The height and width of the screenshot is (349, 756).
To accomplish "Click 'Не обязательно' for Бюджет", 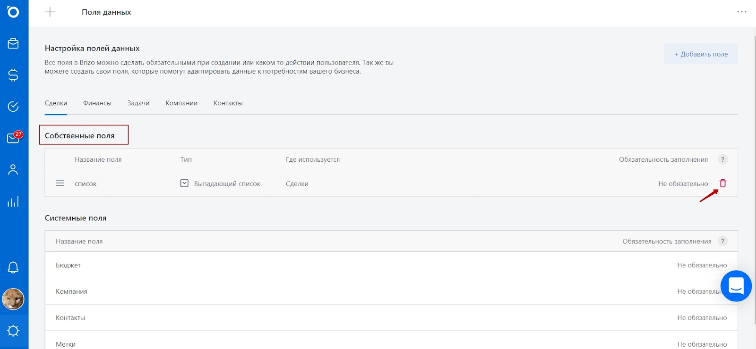I will [x=702, y=265].
